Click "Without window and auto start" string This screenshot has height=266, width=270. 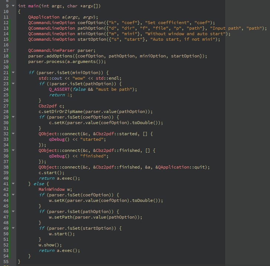(x=185, y=34)
